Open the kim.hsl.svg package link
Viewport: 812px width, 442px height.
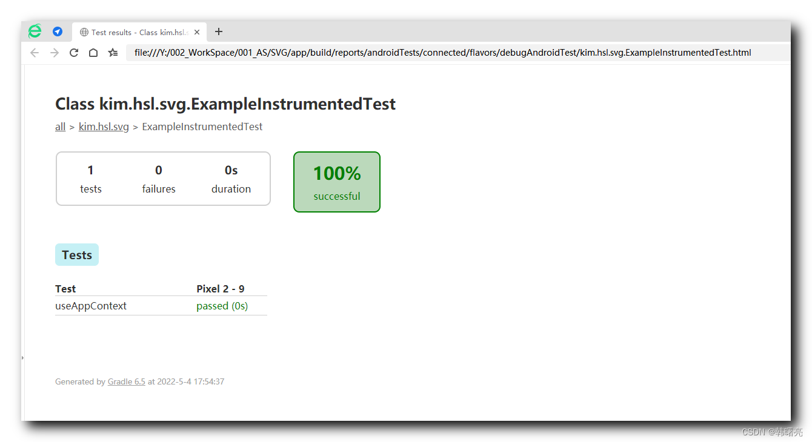point(104,127)
